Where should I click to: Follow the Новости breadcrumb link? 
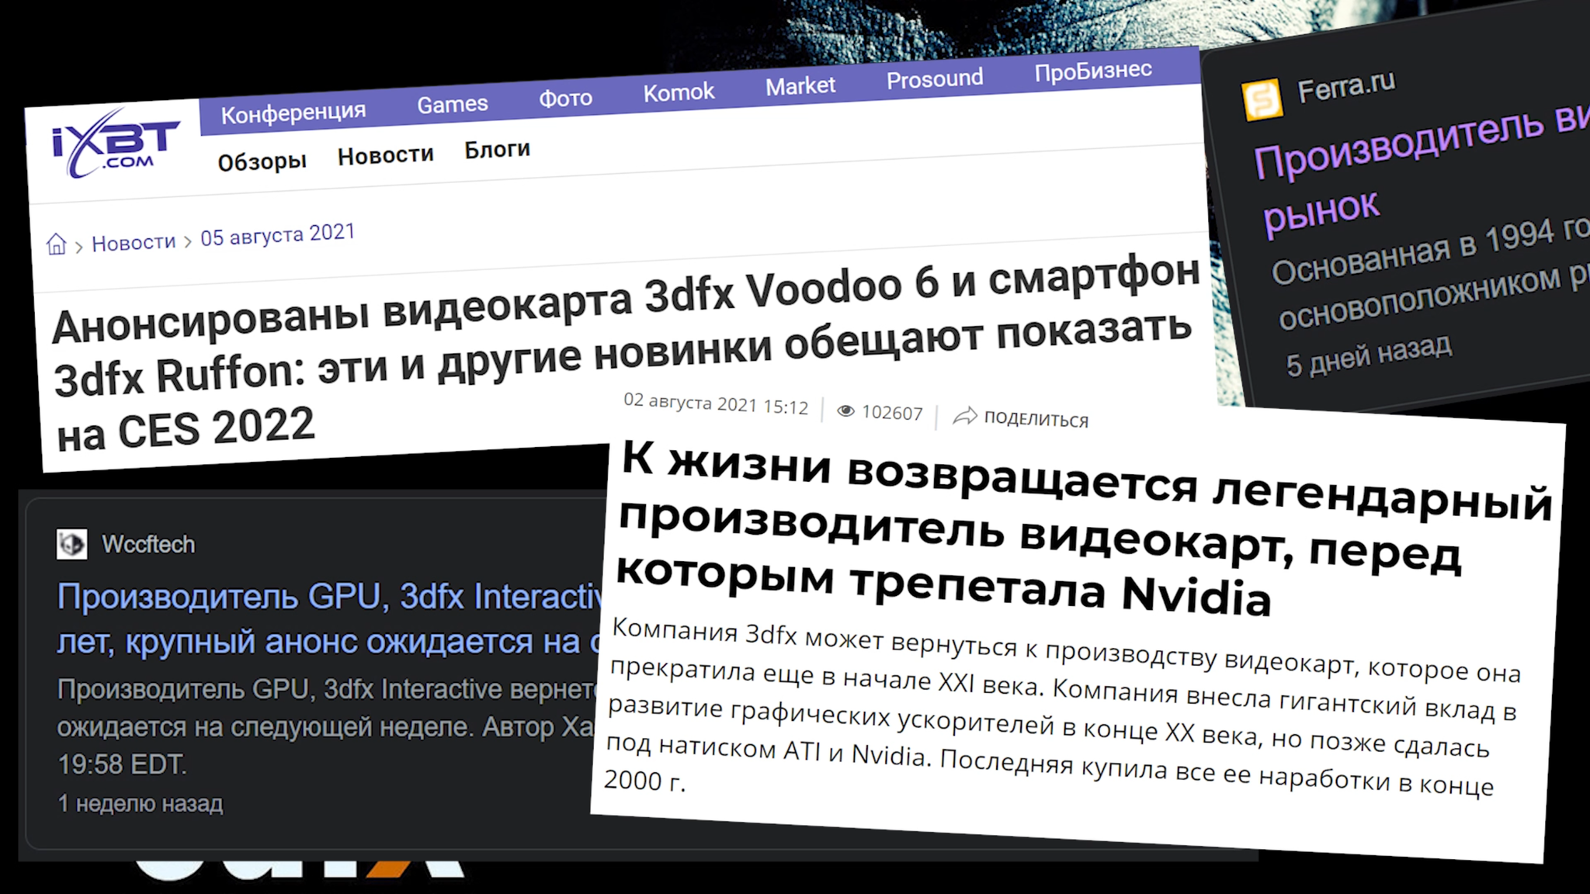(x=134, y=242)
